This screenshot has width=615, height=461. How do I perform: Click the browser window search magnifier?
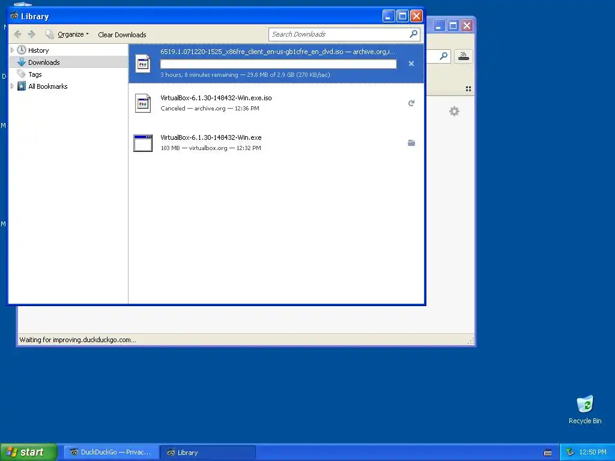pyautogui.click(x=443, y=56)
